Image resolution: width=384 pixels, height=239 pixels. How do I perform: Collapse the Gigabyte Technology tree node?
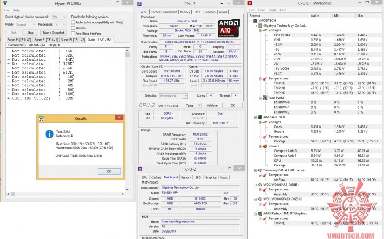(x=255, y=26)
